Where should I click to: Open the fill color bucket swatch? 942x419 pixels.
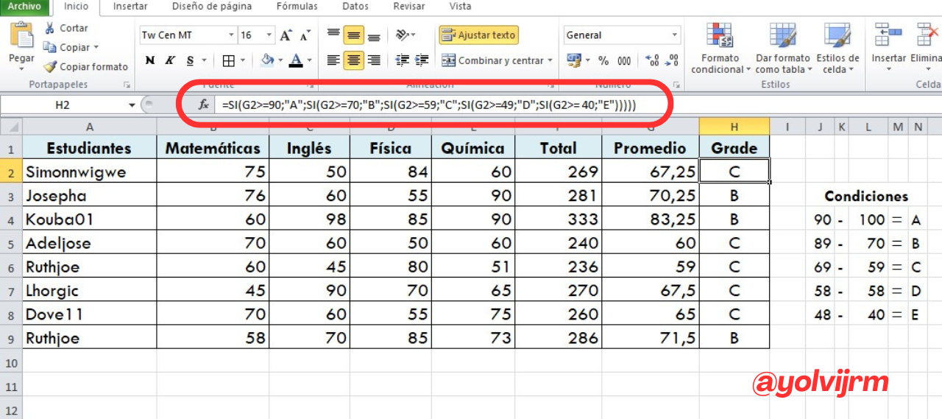pyautogui.click(x=267, y=60)
